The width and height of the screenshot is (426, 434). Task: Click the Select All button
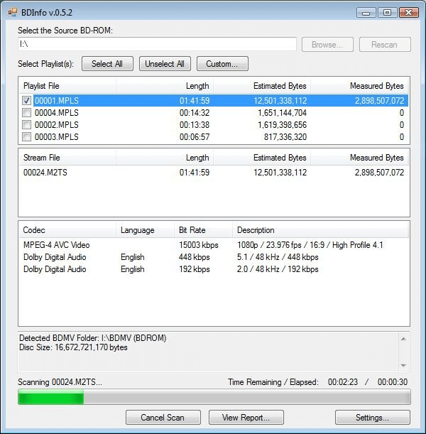(107, 64)
